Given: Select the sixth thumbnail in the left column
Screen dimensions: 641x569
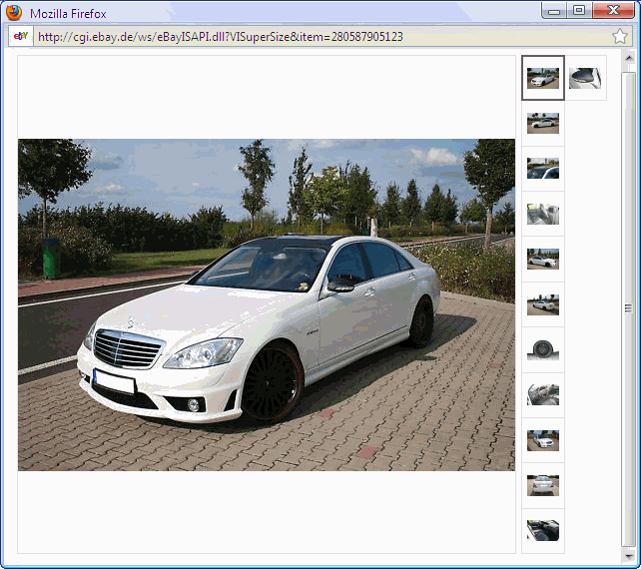Looking at the screenshot, I should 543,304.
